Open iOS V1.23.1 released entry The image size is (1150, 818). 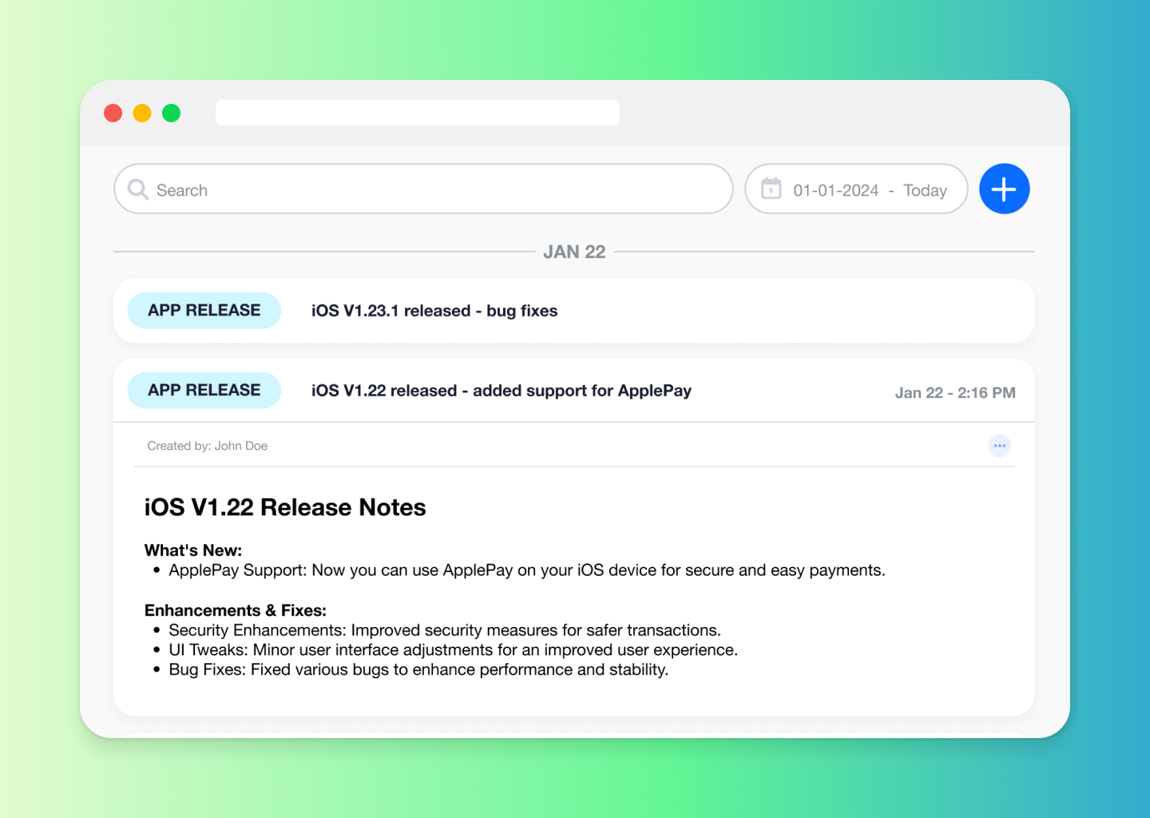[x=574, y=311]
